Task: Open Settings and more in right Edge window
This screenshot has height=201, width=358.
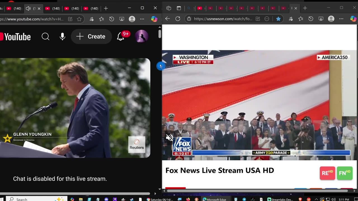Action: [x=341, y=19]
